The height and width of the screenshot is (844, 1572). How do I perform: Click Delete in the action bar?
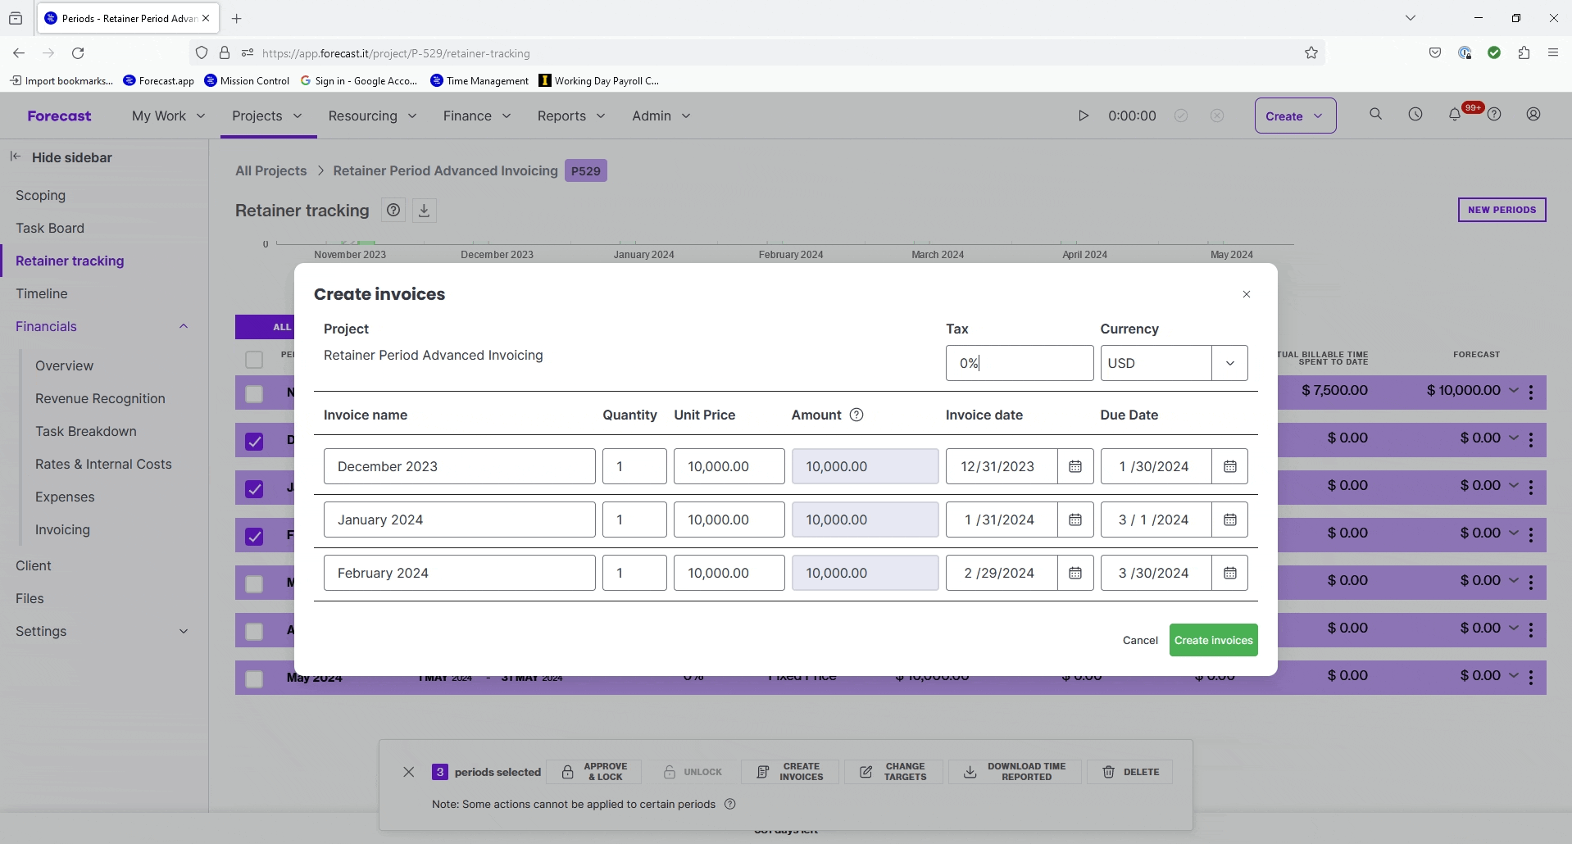click(x=1130, y=772)
